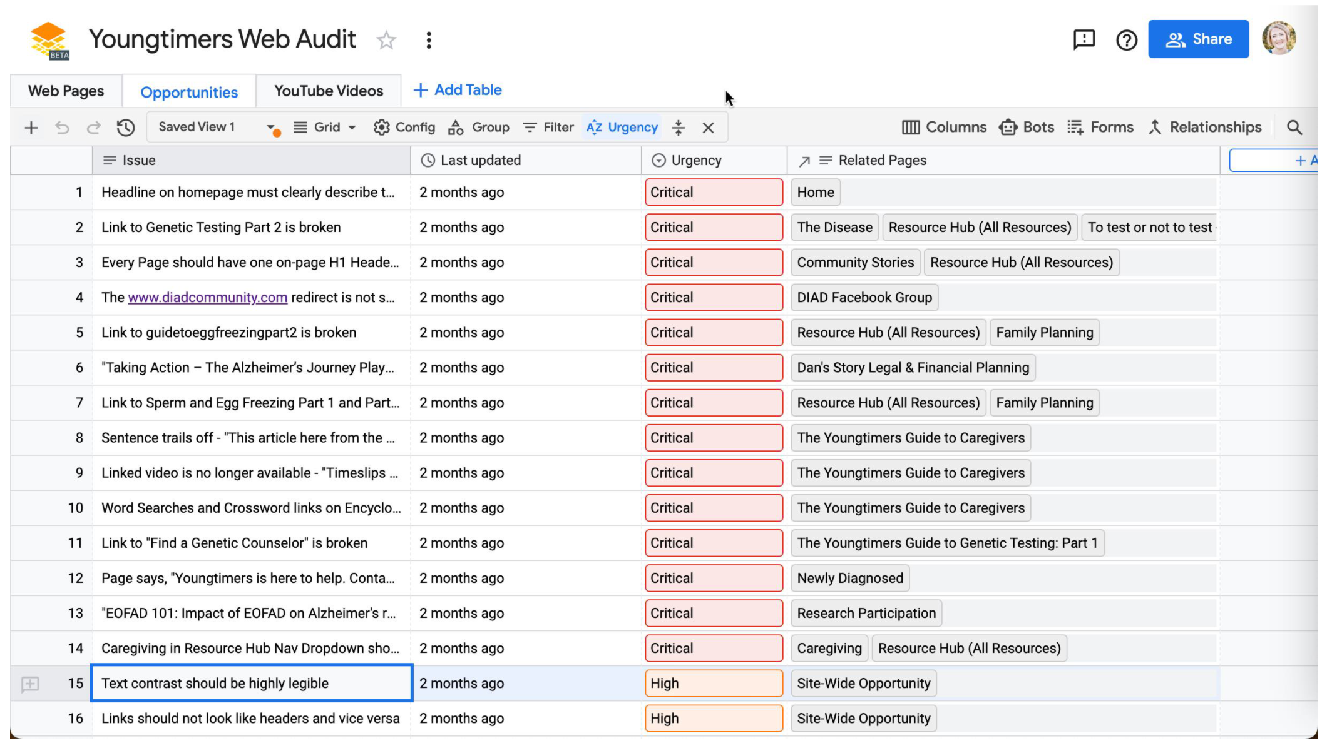1332x748 pixels.
Task: Click the Home related page chip
Action: pos(815,193)
